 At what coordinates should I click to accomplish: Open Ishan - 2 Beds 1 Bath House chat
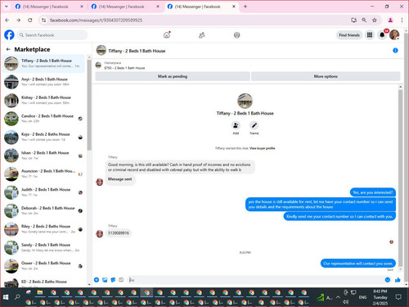pos(43,156)
